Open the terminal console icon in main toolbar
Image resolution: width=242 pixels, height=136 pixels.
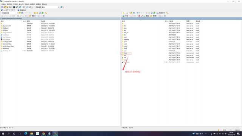coord(14,7)
